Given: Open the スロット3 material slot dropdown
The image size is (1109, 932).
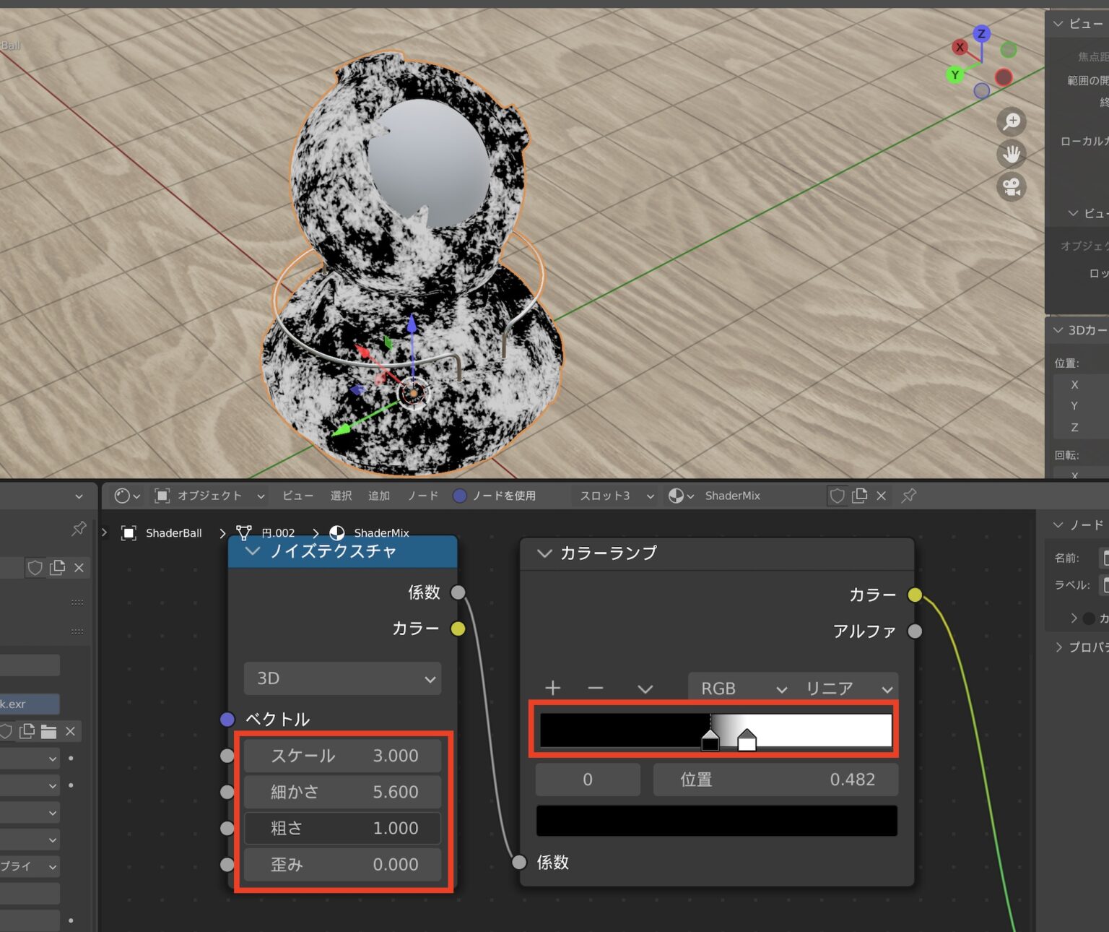Looking at the screenshot, I should [x=610, y=496].
